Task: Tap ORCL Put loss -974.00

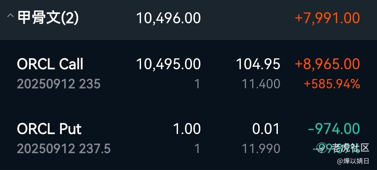Action: (334, 129)
